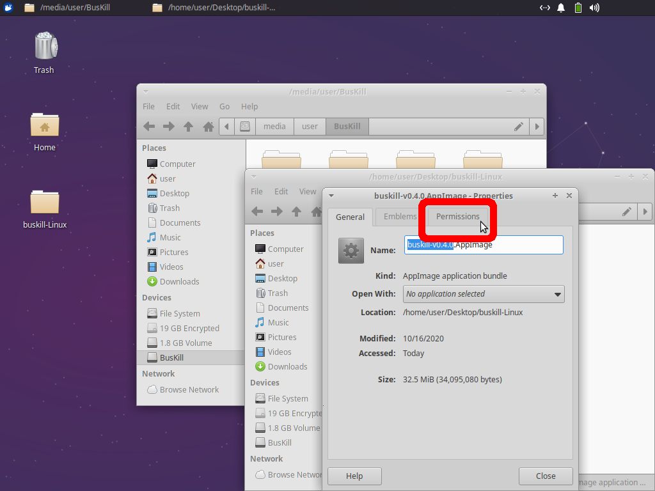Go up one folder in buskill-Linux window
This screenshot has height=491, width=655.
coord(297,211)
